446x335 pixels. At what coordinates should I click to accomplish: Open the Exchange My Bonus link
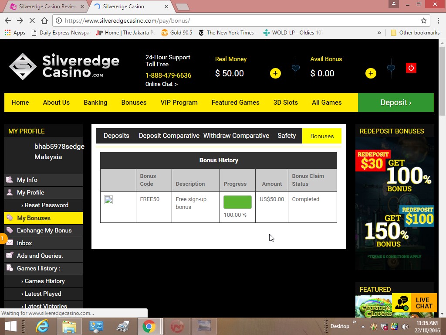[44, 230]
